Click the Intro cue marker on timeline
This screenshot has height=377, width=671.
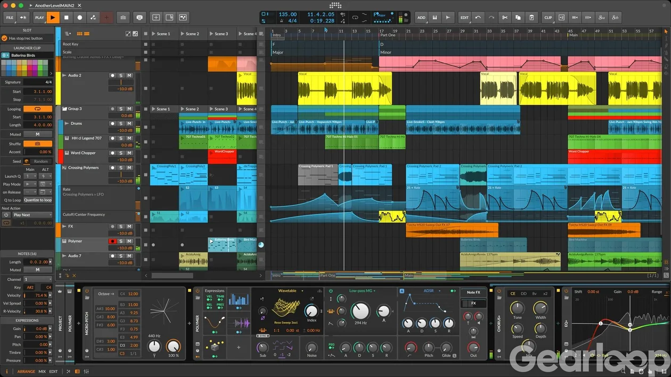(x=277, y=35)
